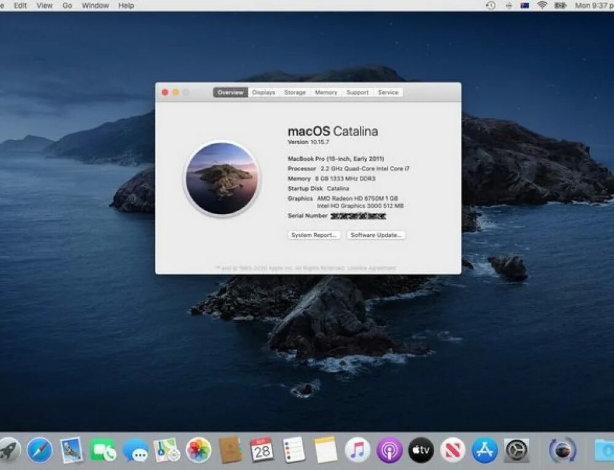
Task: Open FaceTime from the Dock
Action: click(103, 450)
